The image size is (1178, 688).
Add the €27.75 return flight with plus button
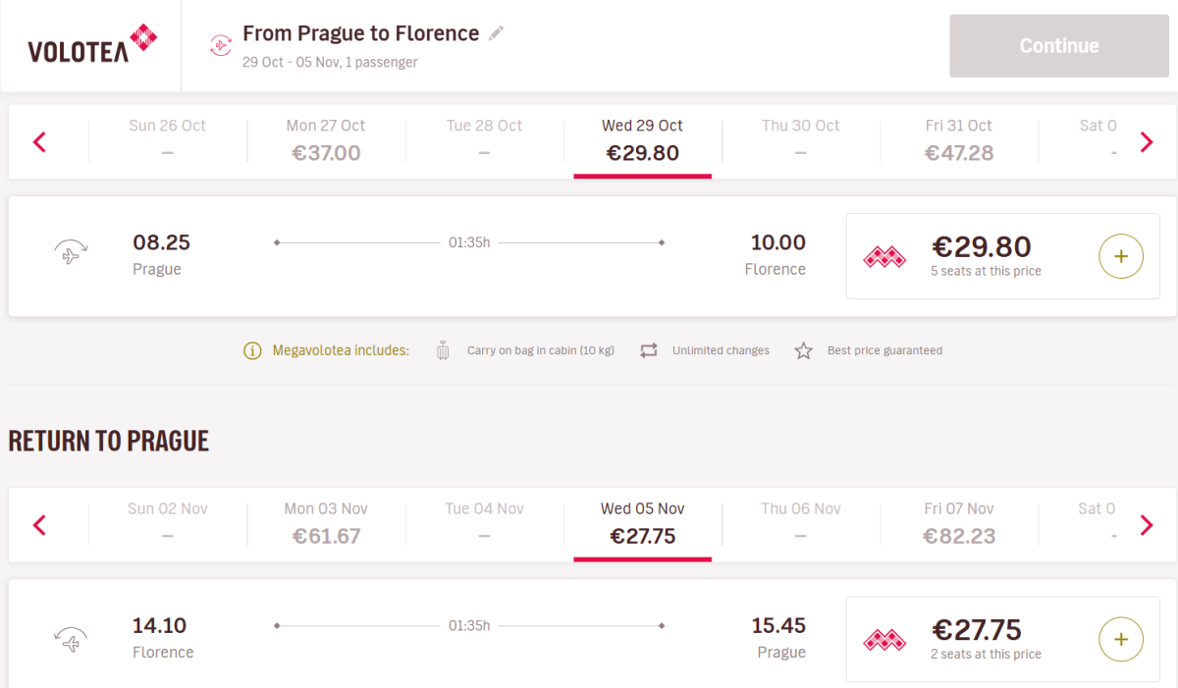[1121, 640]
